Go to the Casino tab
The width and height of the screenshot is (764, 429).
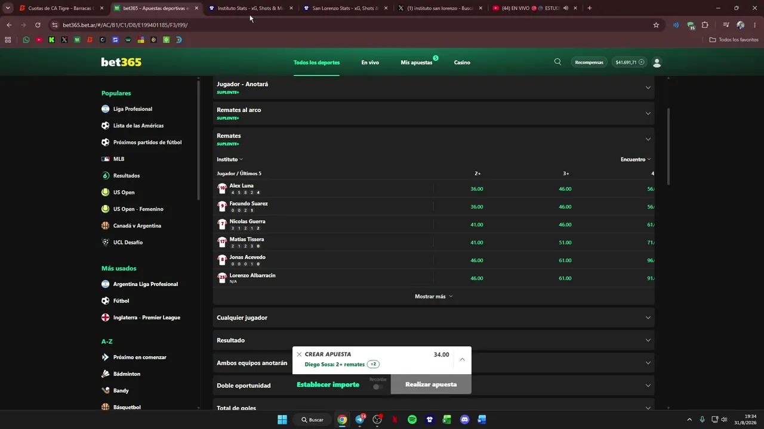(x=462, y=63)
